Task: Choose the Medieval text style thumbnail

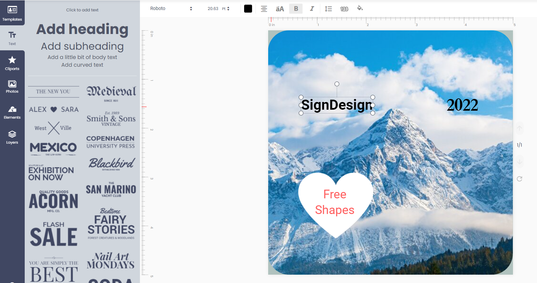Action: point(111,93)
